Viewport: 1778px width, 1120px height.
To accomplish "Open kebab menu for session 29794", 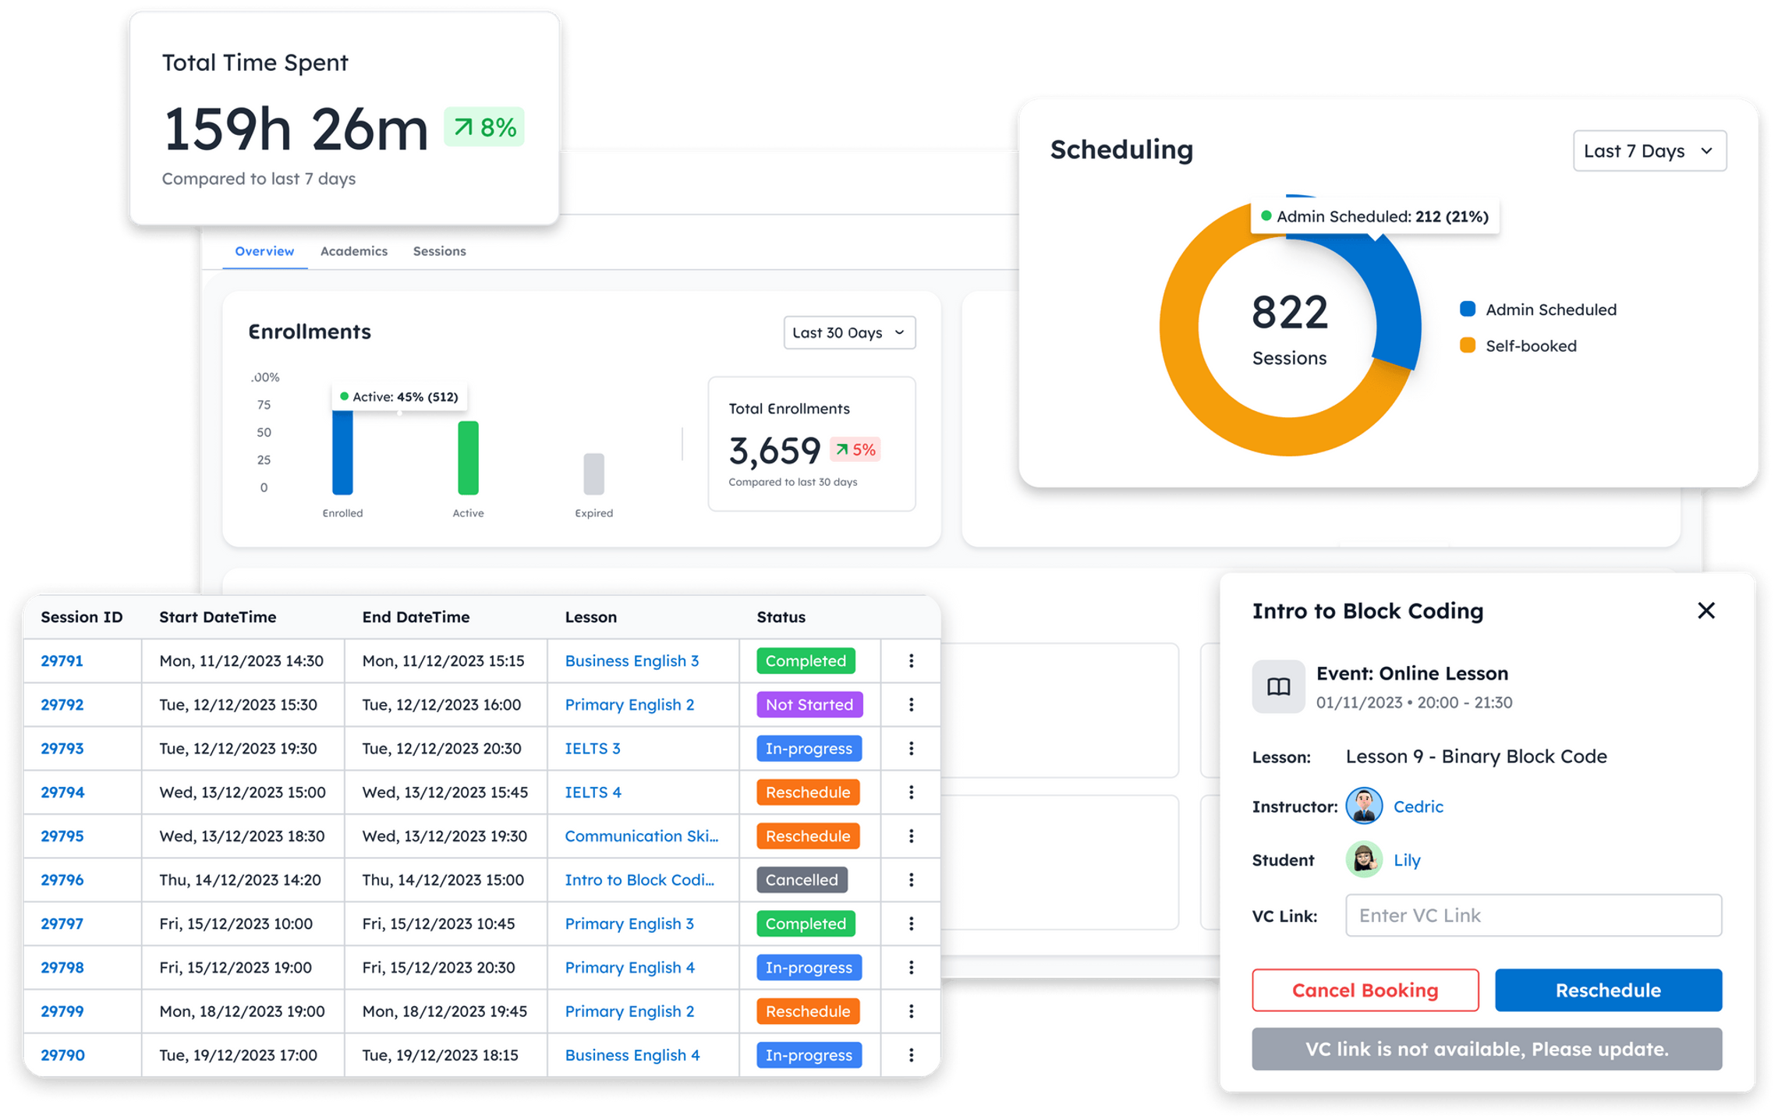I will [911, 792].
